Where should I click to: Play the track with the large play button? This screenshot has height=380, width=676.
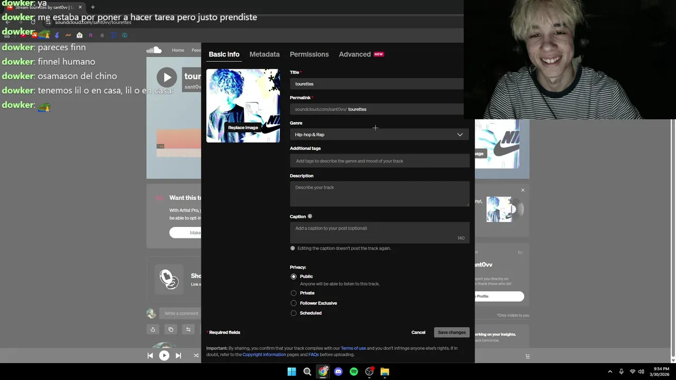pyautogui.click(x=167, y=78)
